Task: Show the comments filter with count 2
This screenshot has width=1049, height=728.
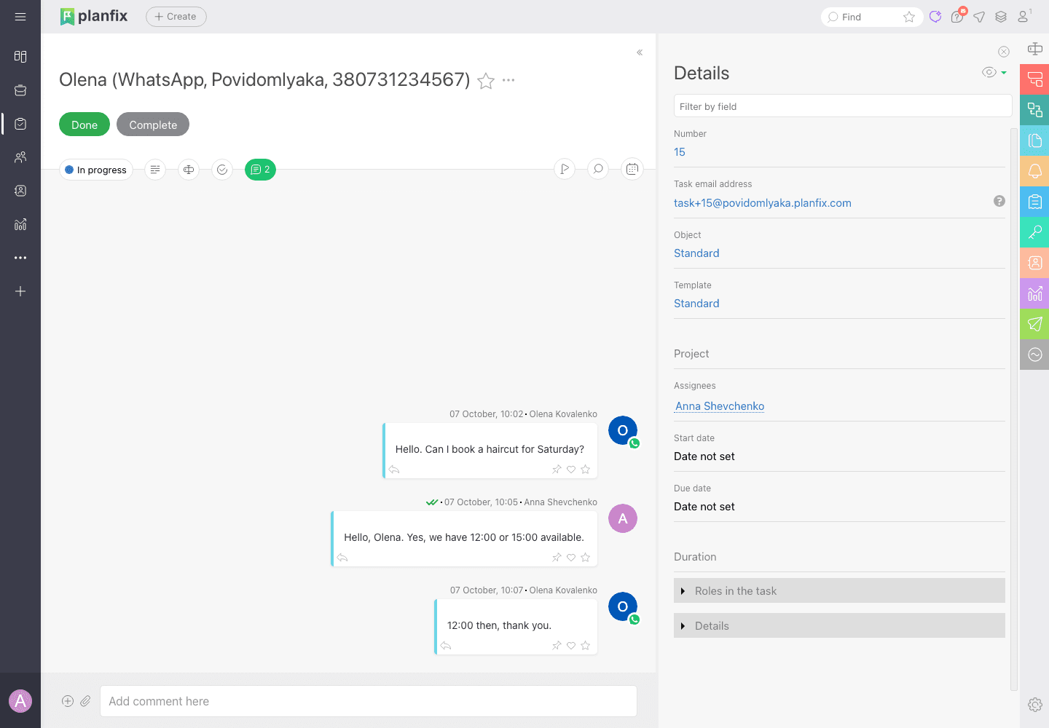Action: click(x=260, y=170)
